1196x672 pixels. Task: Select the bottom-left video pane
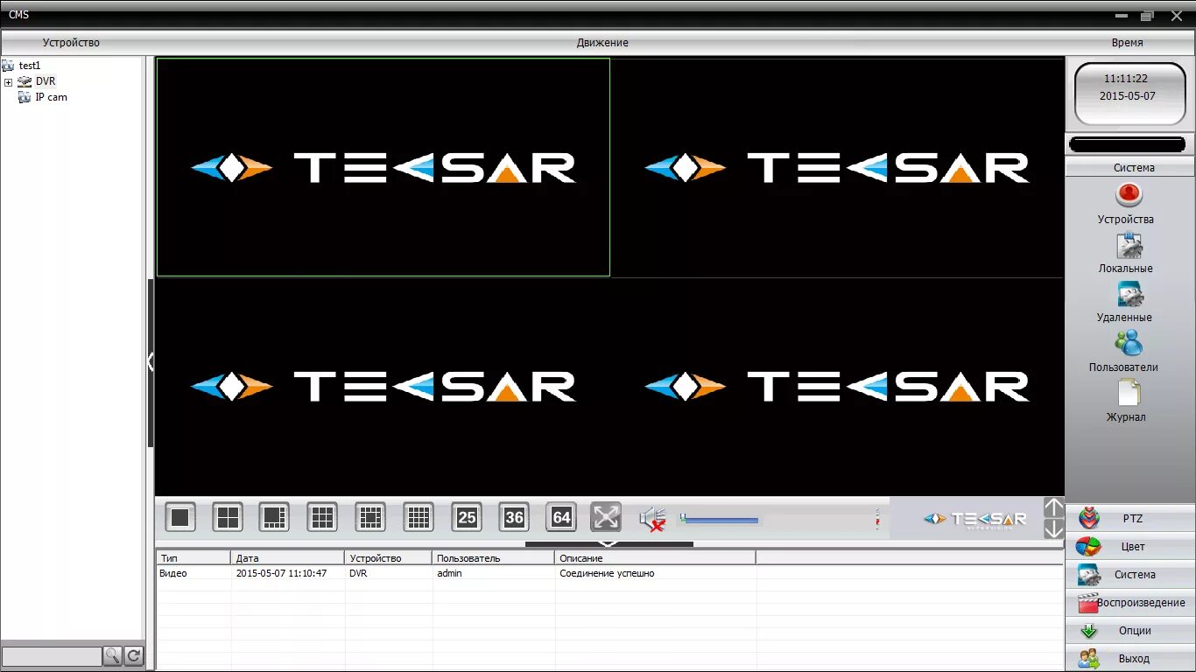coord(383,386)
